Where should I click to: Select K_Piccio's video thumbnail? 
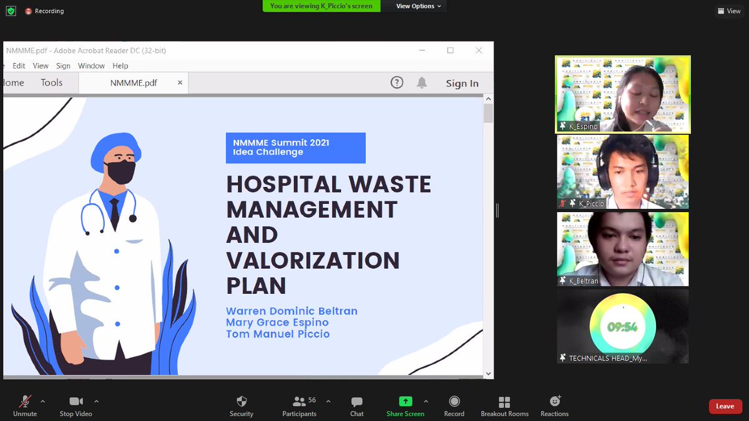coord(623,172)
